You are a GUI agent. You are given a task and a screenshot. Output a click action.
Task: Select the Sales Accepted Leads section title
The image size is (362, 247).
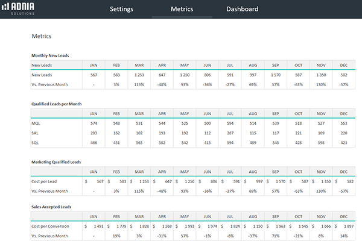[x=51, y=207]
